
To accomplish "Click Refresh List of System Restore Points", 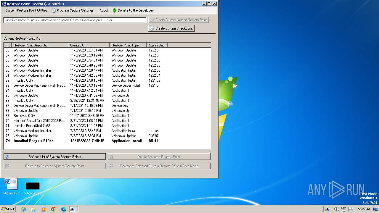I will tap(54, 157).
